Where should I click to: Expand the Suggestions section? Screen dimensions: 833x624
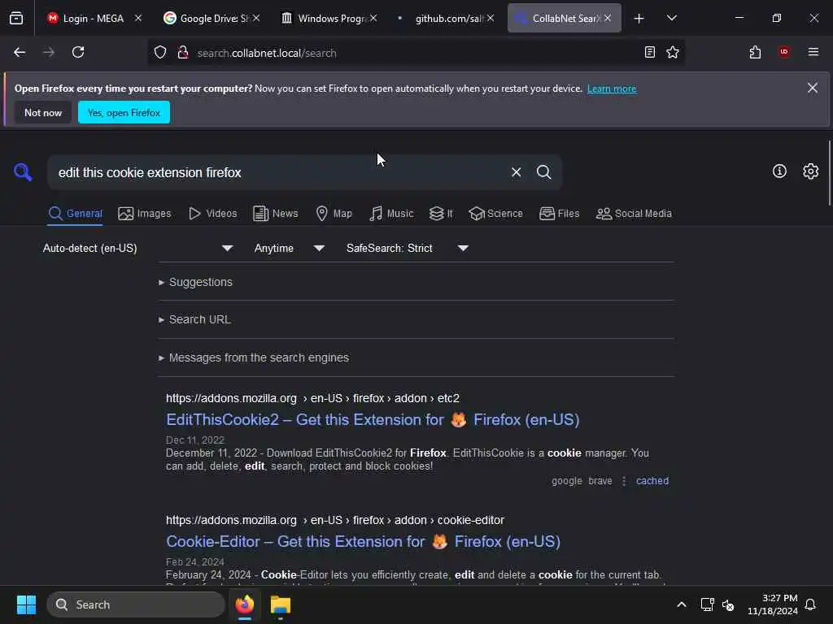[195, 282]
